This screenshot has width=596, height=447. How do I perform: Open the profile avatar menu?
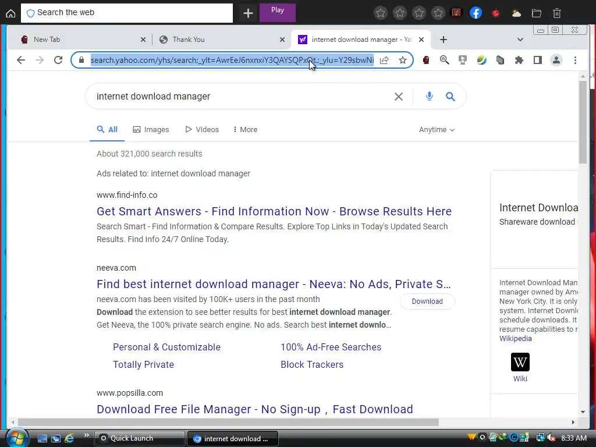(x=556, y=60)
